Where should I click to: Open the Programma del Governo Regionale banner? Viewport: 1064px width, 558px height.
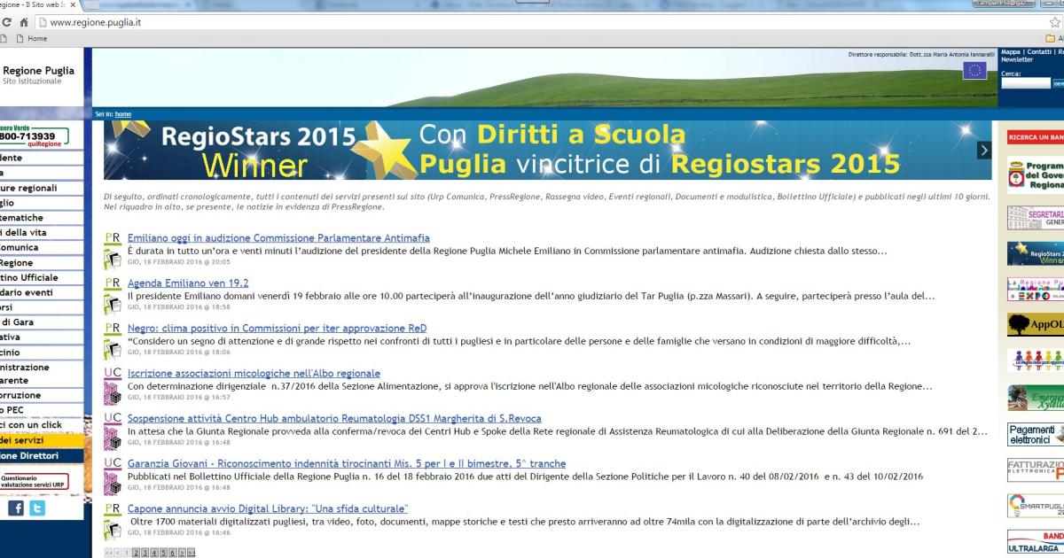tap(1036, 174)
